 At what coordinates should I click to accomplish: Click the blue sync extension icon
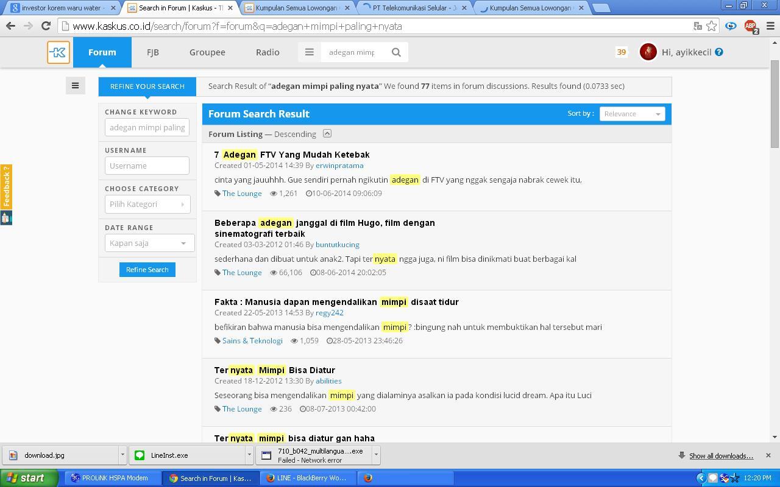[731, 26]
